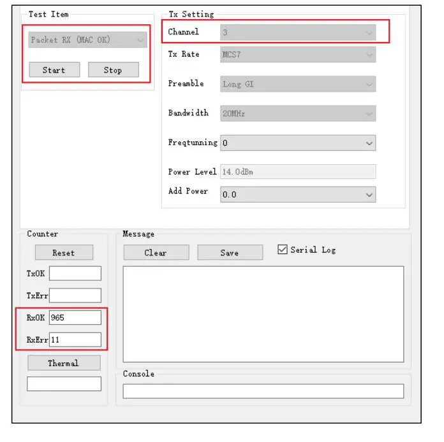Click the Freqtunning label text

[x=193, y=142]
